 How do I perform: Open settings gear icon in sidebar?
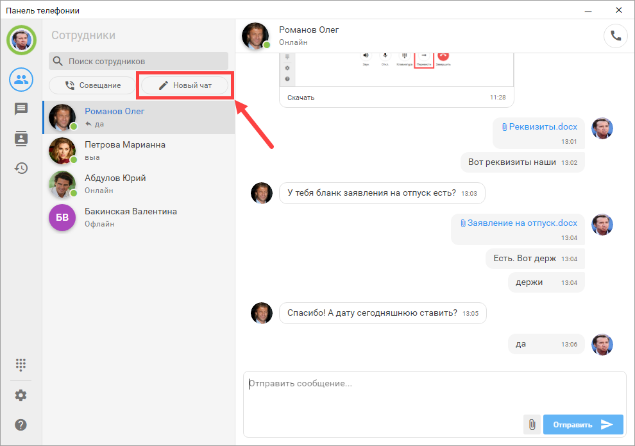click(21, 395)
